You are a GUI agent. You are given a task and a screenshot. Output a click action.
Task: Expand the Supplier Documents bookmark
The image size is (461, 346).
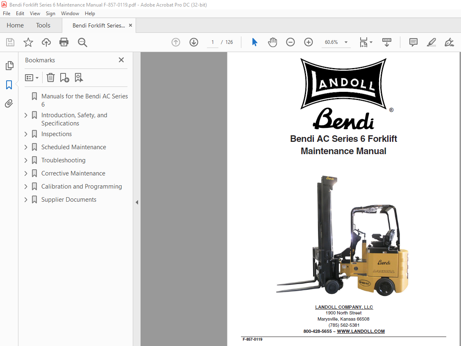(26, 200)
